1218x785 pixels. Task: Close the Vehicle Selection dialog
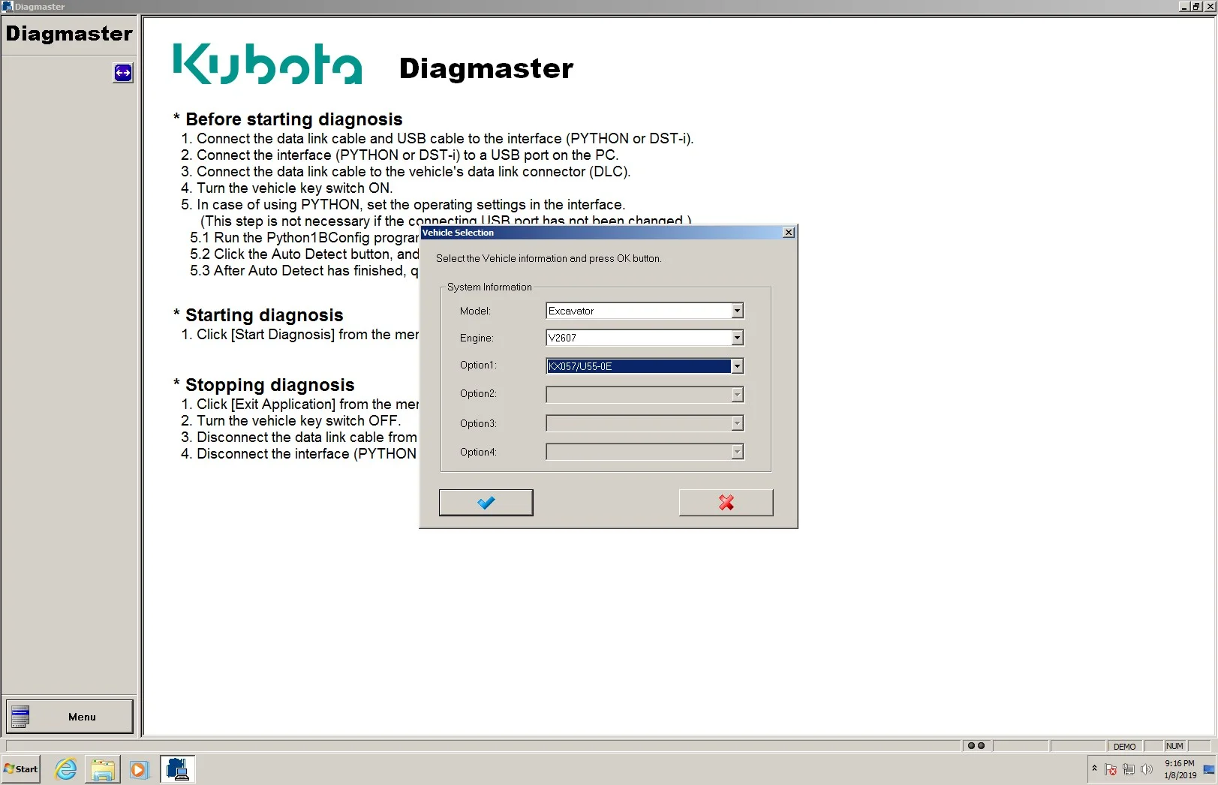789,233
